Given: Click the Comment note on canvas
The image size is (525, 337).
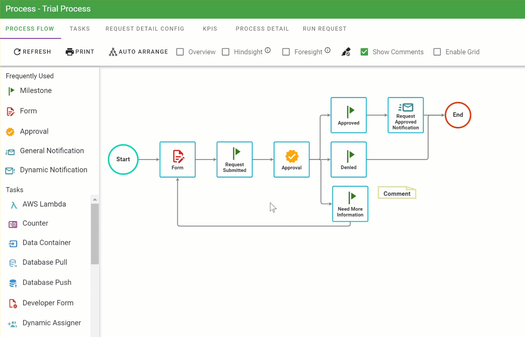Looking at the screenshot, I should coord(397,193).
